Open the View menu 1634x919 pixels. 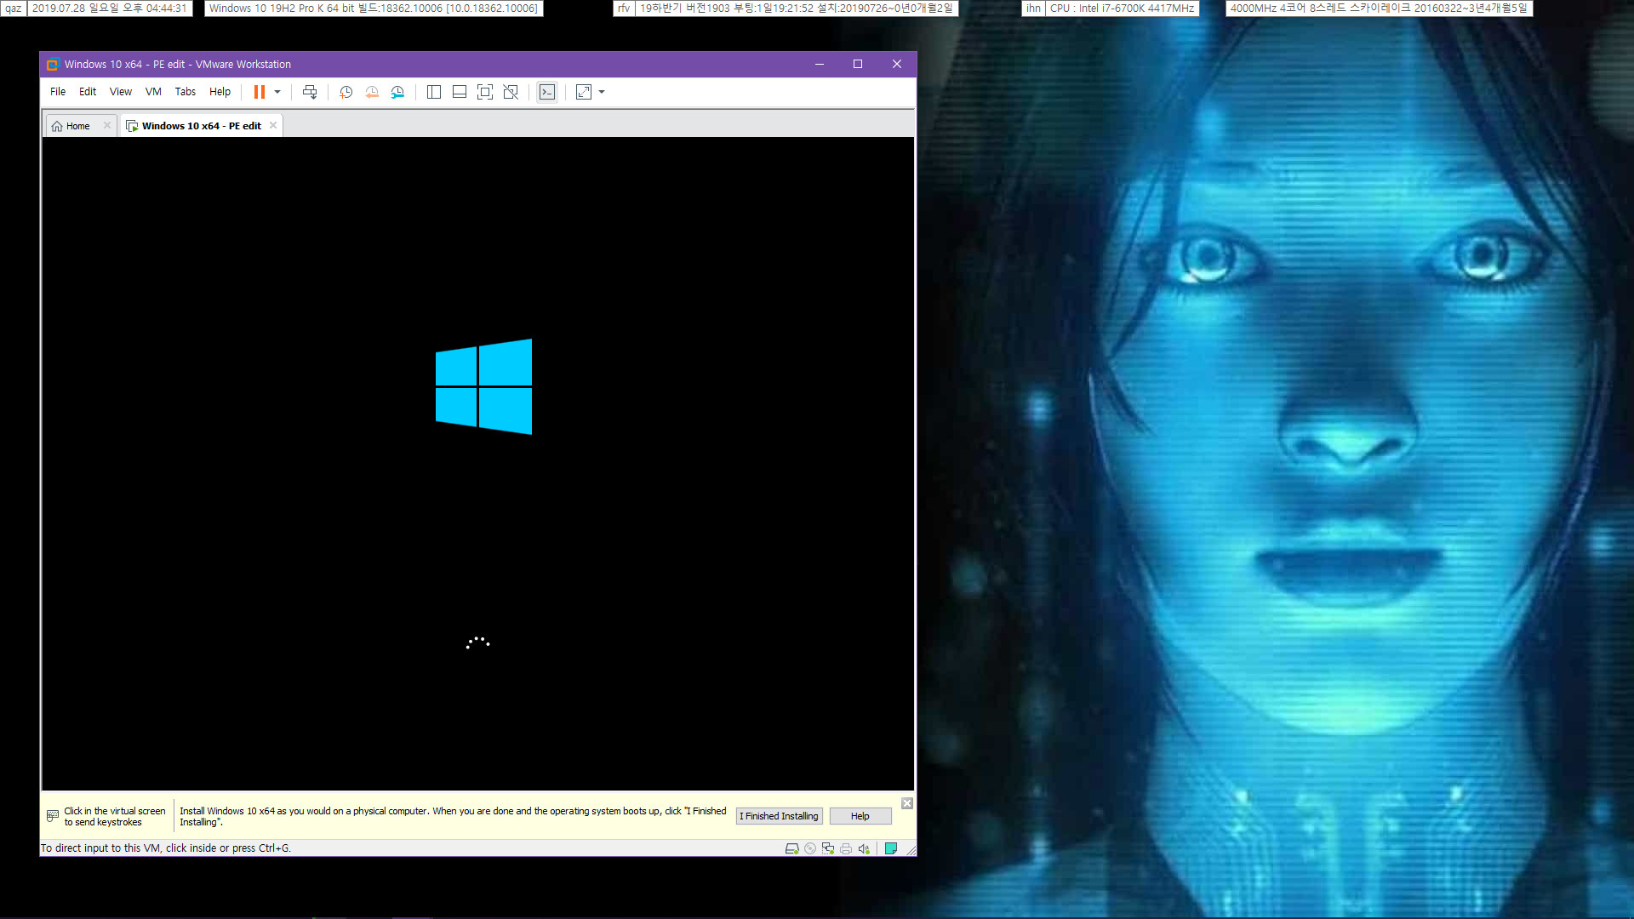(121, 92)
